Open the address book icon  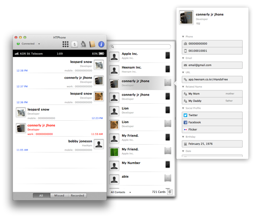coord(92,44)
